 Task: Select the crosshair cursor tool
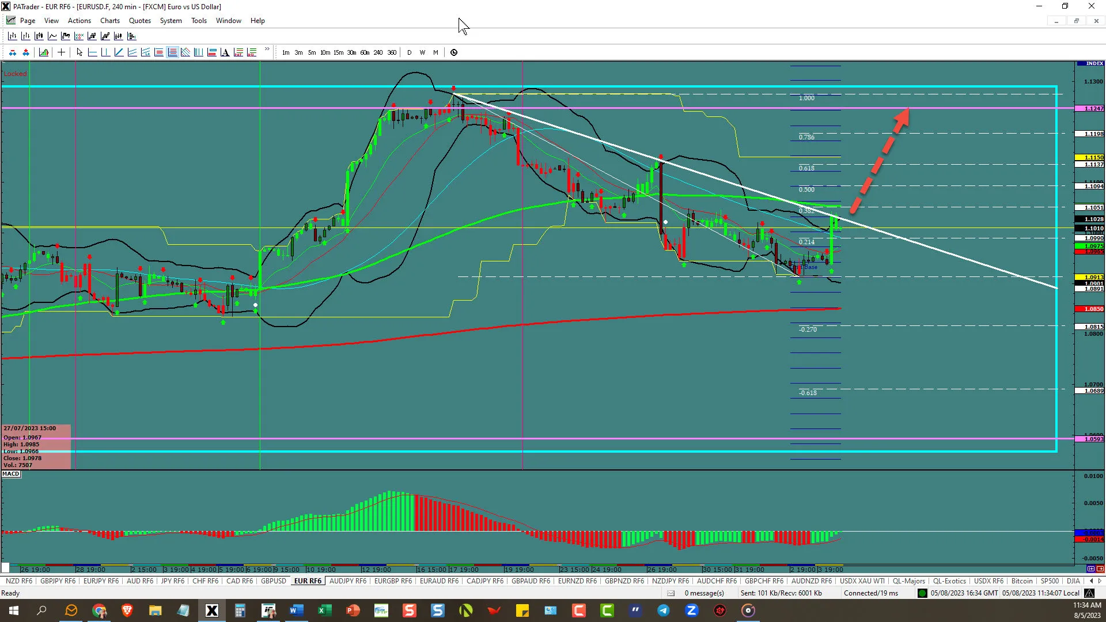pos(61,52)
